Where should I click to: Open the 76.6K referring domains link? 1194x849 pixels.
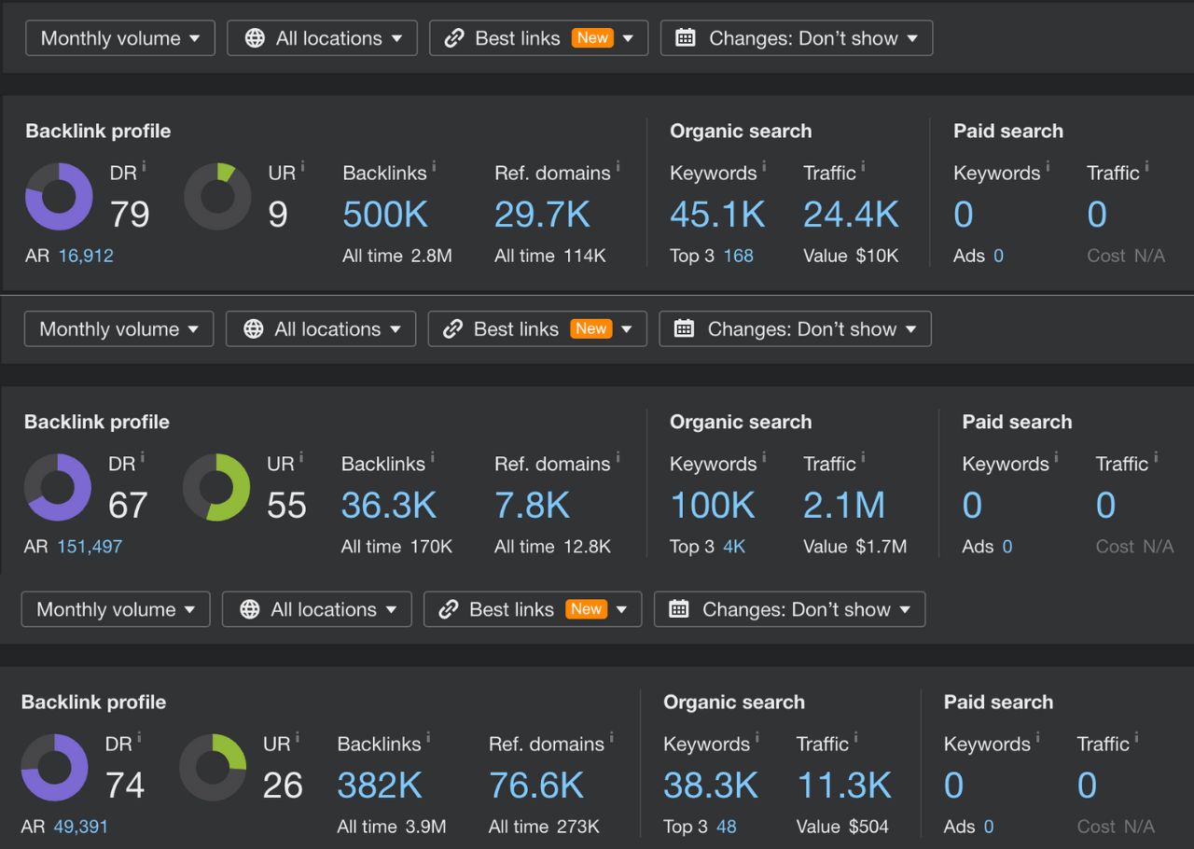pos(536,786)
